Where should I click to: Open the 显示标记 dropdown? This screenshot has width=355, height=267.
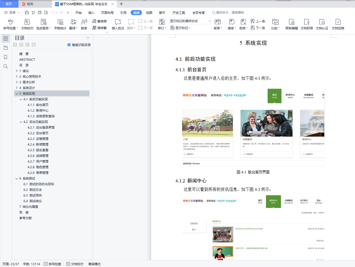tap(180, 28)
